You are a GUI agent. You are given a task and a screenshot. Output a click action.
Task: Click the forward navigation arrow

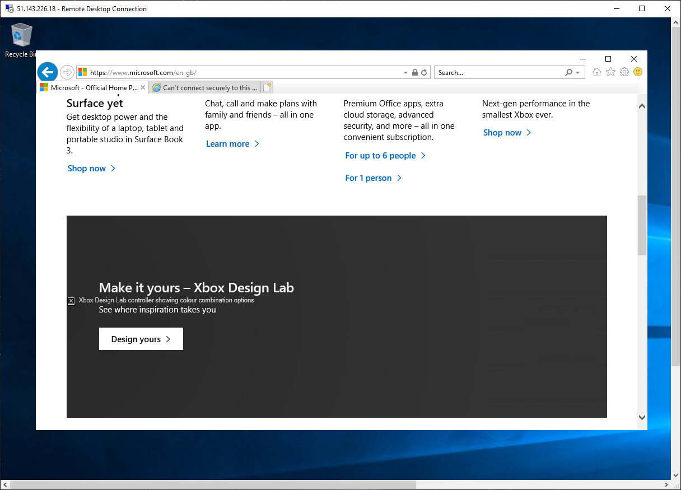(x=67, y=72)
